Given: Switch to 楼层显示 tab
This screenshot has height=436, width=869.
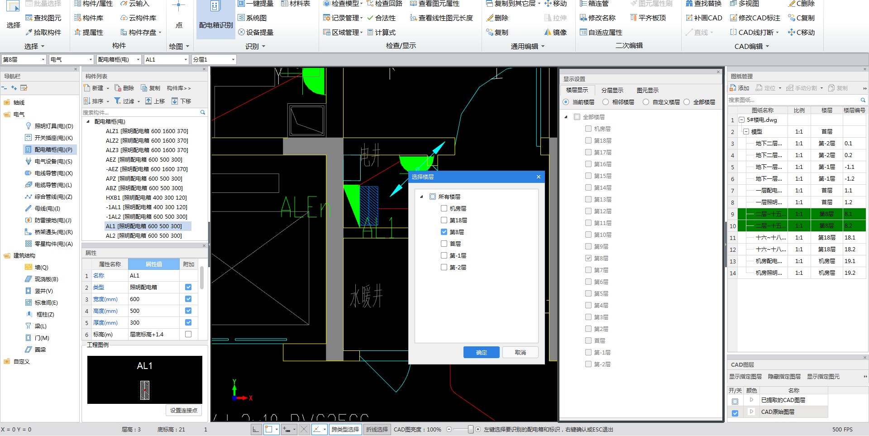Looking at the screenshot, I should pos(577,90).
